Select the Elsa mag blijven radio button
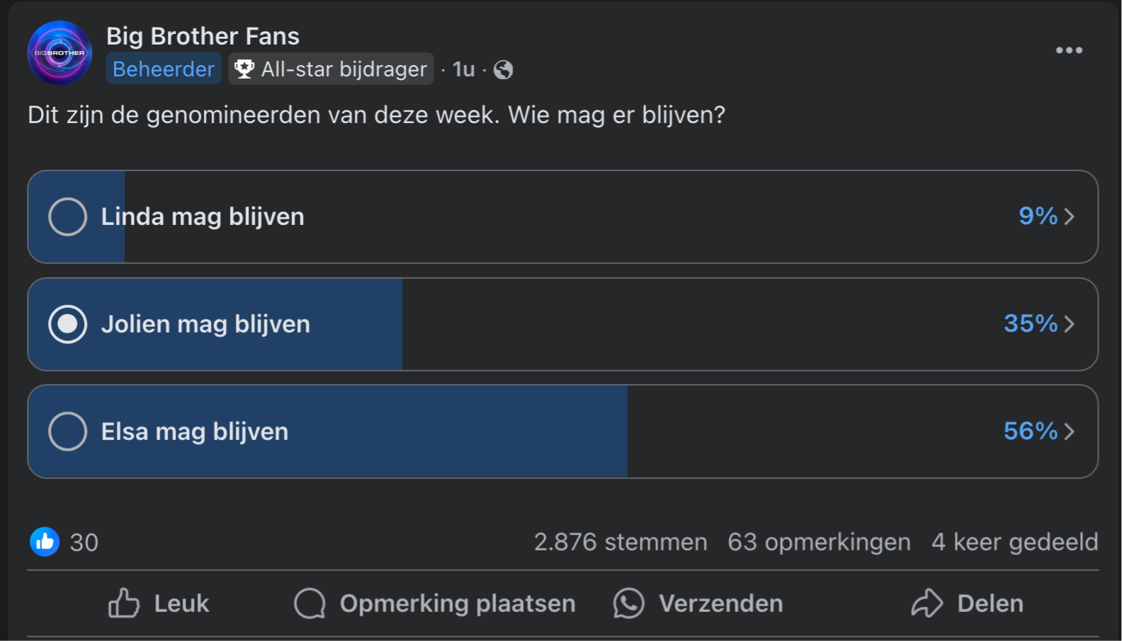The height and width of the screenshot is (641, 1122). tap(67, 432)
